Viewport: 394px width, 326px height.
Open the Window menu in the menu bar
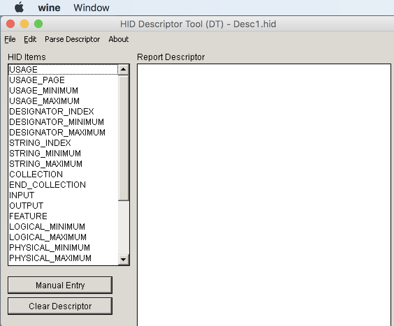91,7
